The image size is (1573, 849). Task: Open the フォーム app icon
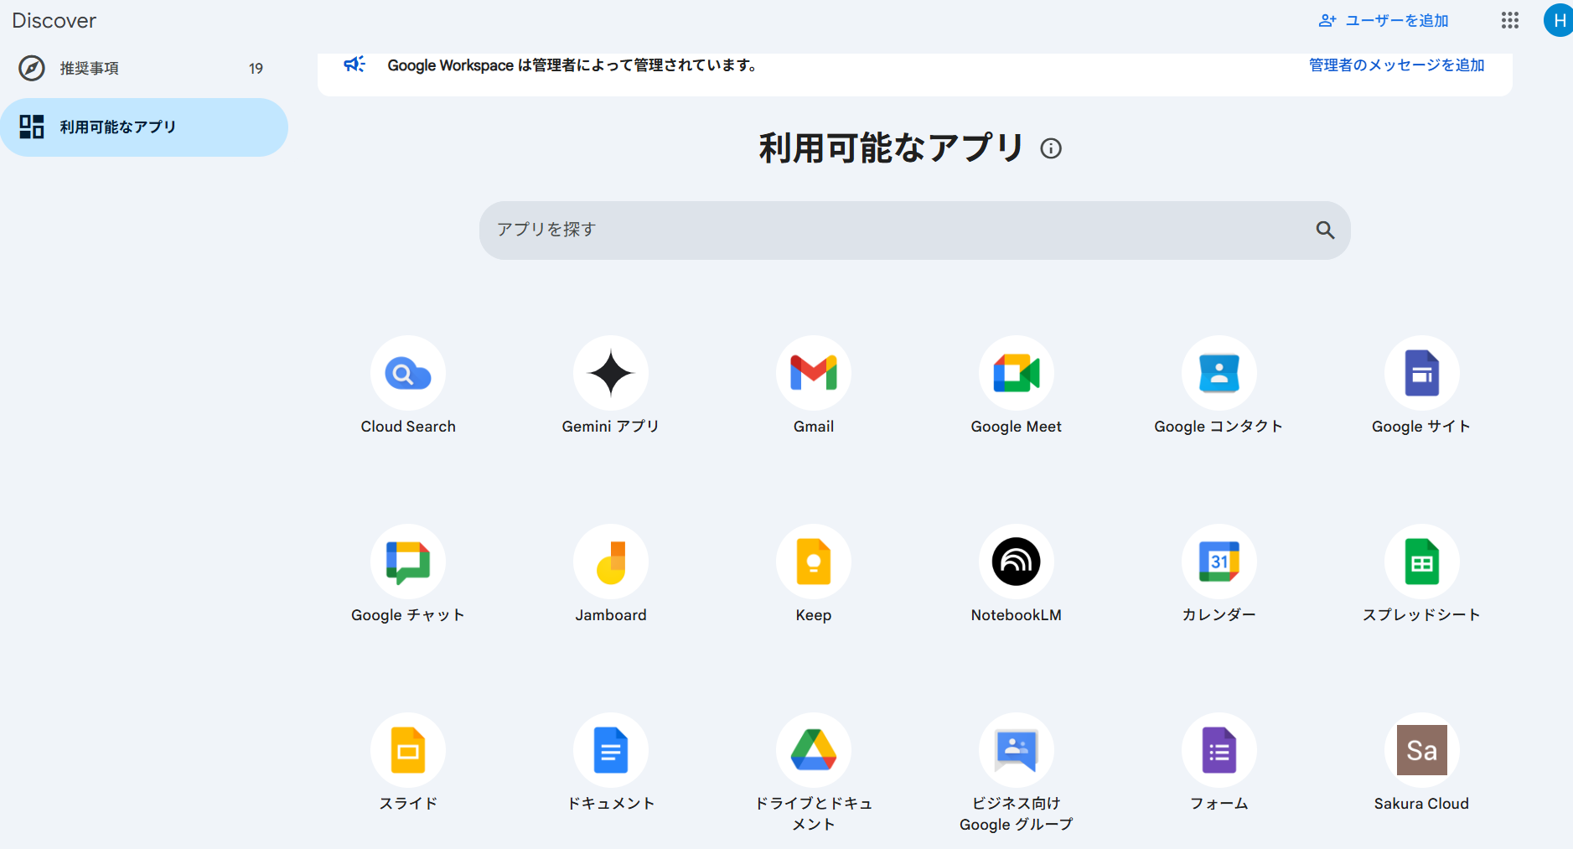pos(1219,750)
